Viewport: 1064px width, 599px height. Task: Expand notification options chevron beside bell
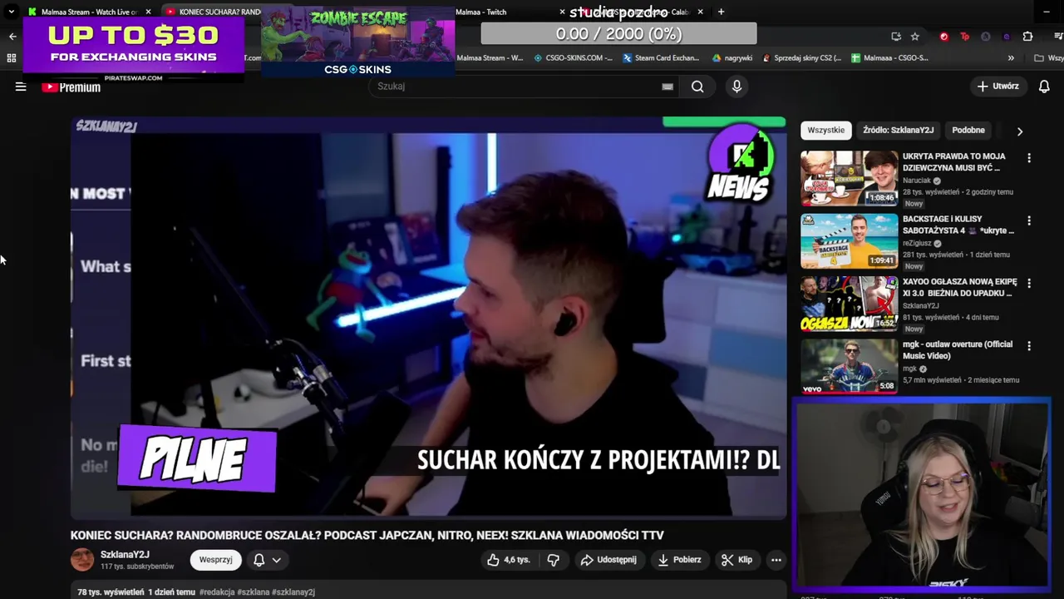(276, 560)
